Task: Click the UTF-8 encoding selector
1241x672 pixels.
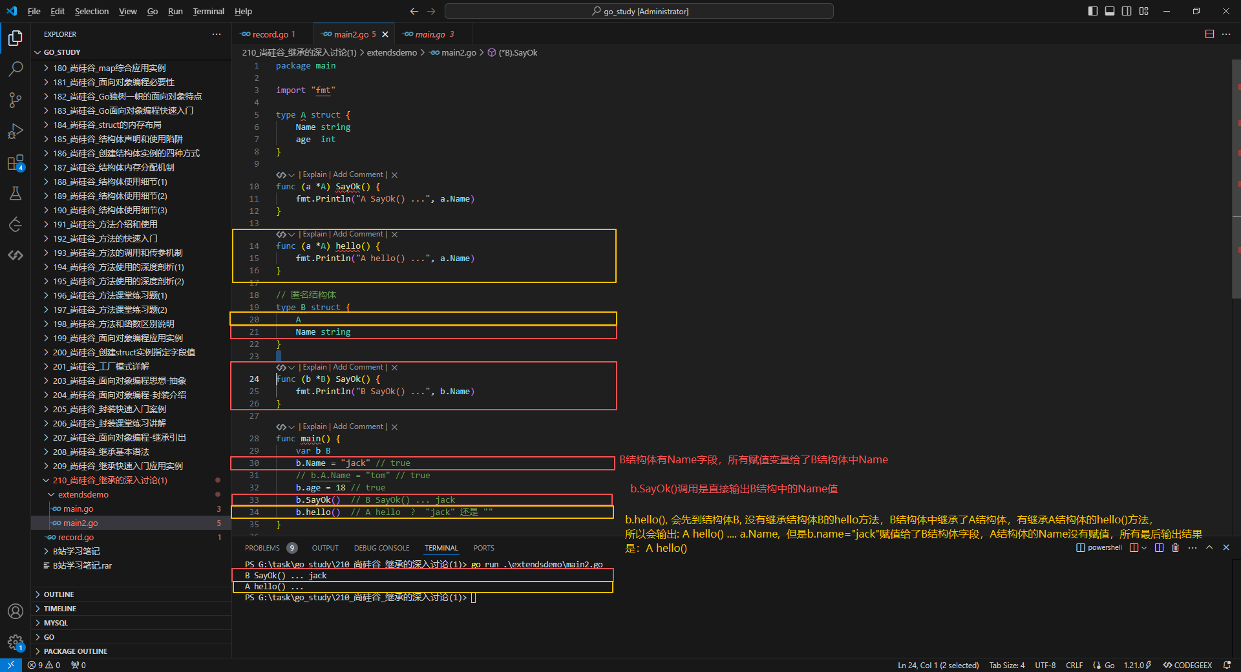Action: [1045, 665]
